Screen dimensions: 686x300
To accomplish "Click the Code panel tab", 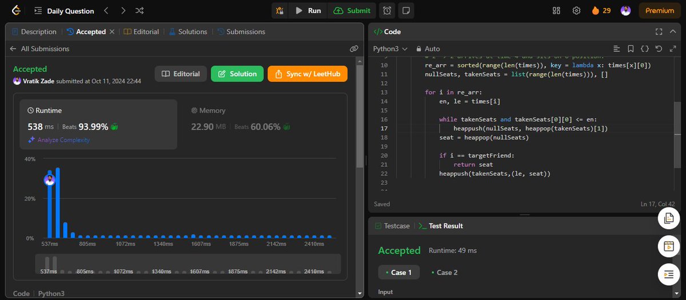I will tap(387, 32).
